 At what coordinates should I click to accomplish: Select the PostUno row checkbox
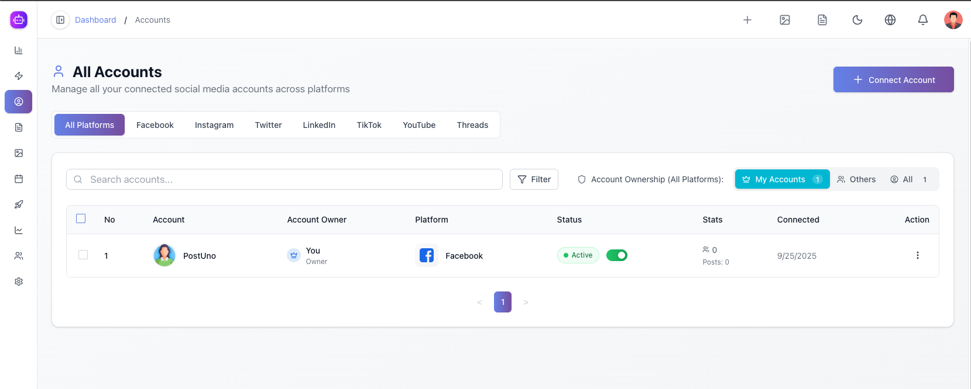[x=83, y=255]
